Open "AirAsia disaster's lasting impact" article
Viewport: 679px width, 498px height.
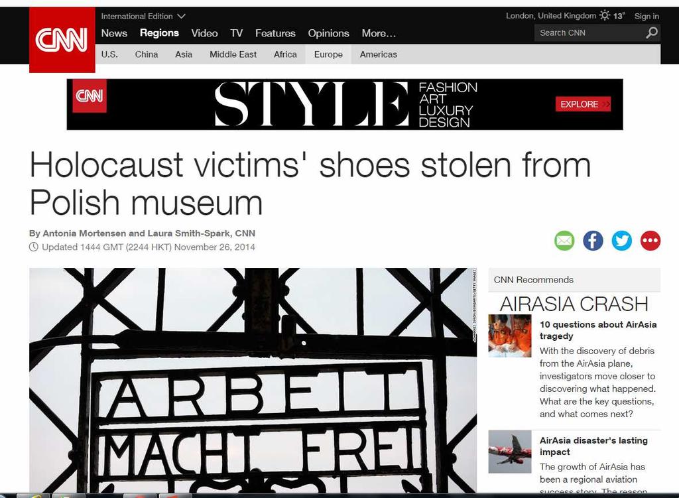click(593, 446)
